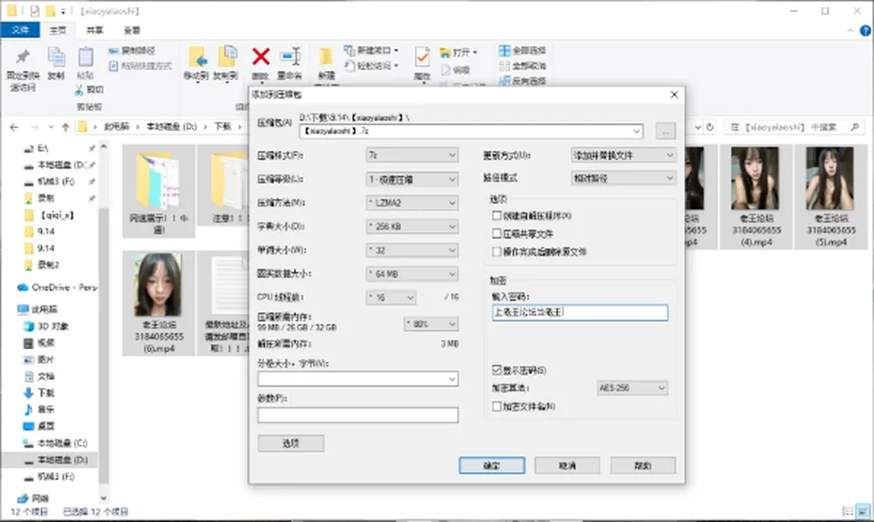
Task: Open the 压缩等级 level dropdown
Action: pyautogui.click(x=412, y=179)
